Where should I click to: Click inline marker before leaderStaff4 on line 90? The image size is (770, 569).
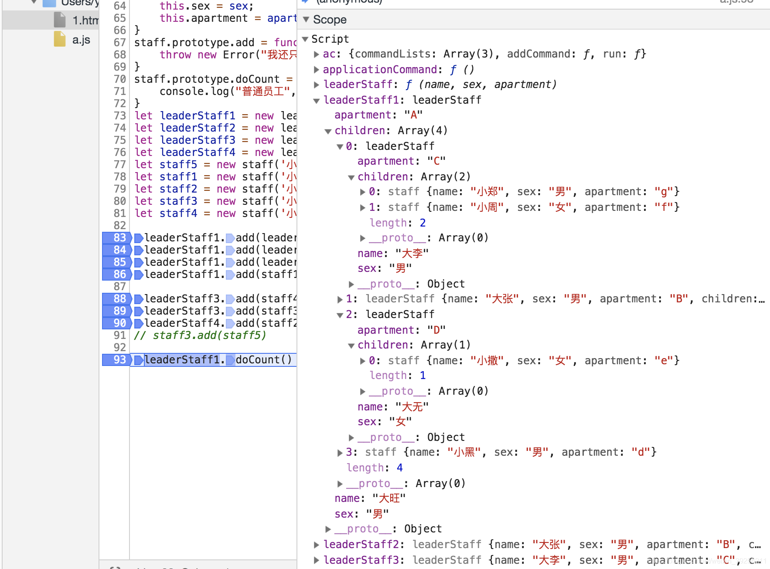point(139,324)
